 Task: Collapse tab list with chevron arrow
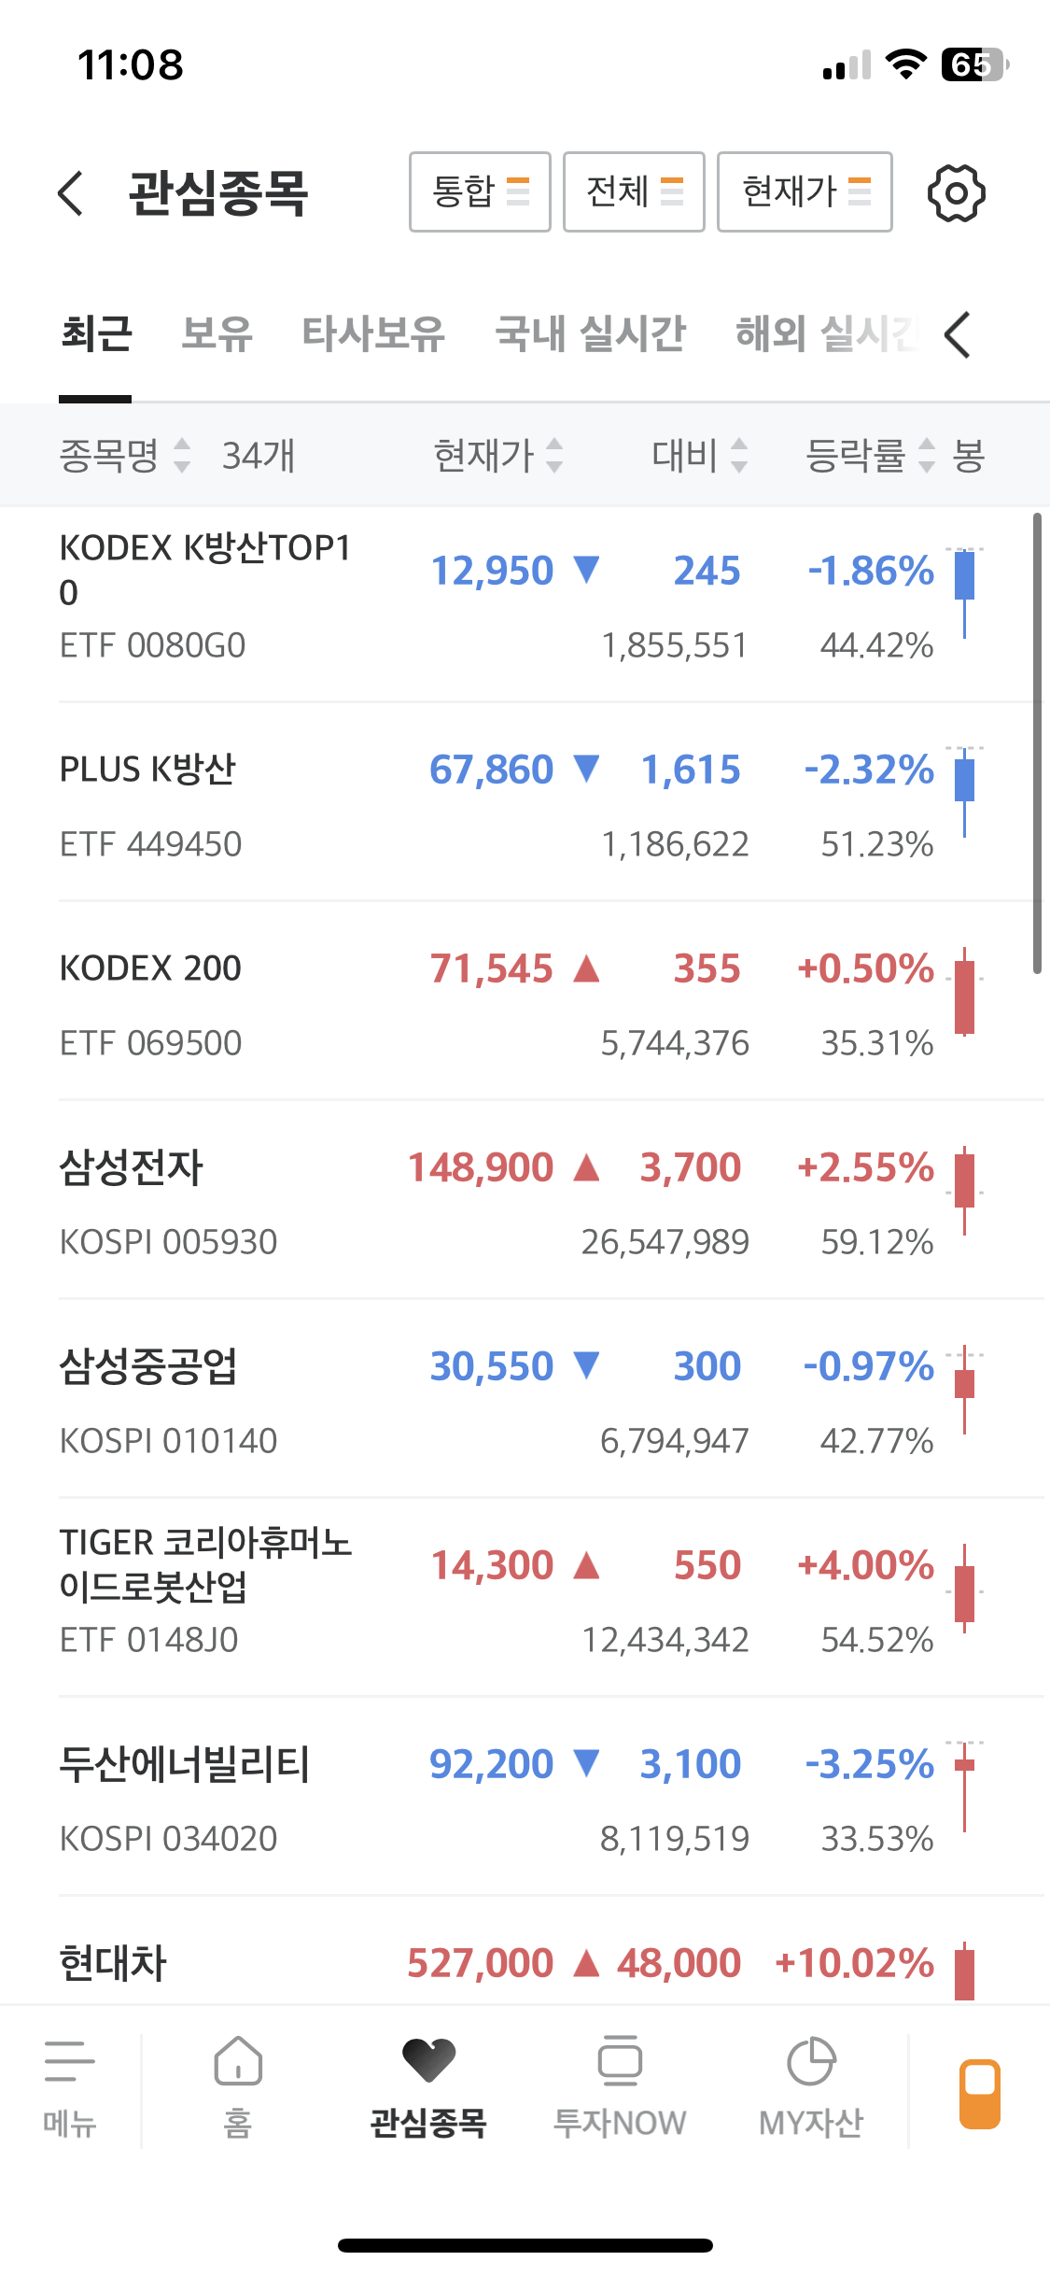(958, 334)
